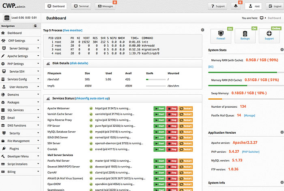This screenshot has width=284, height=191.
Task: Expand SQL Services navigation section
Action: [20, 110]
